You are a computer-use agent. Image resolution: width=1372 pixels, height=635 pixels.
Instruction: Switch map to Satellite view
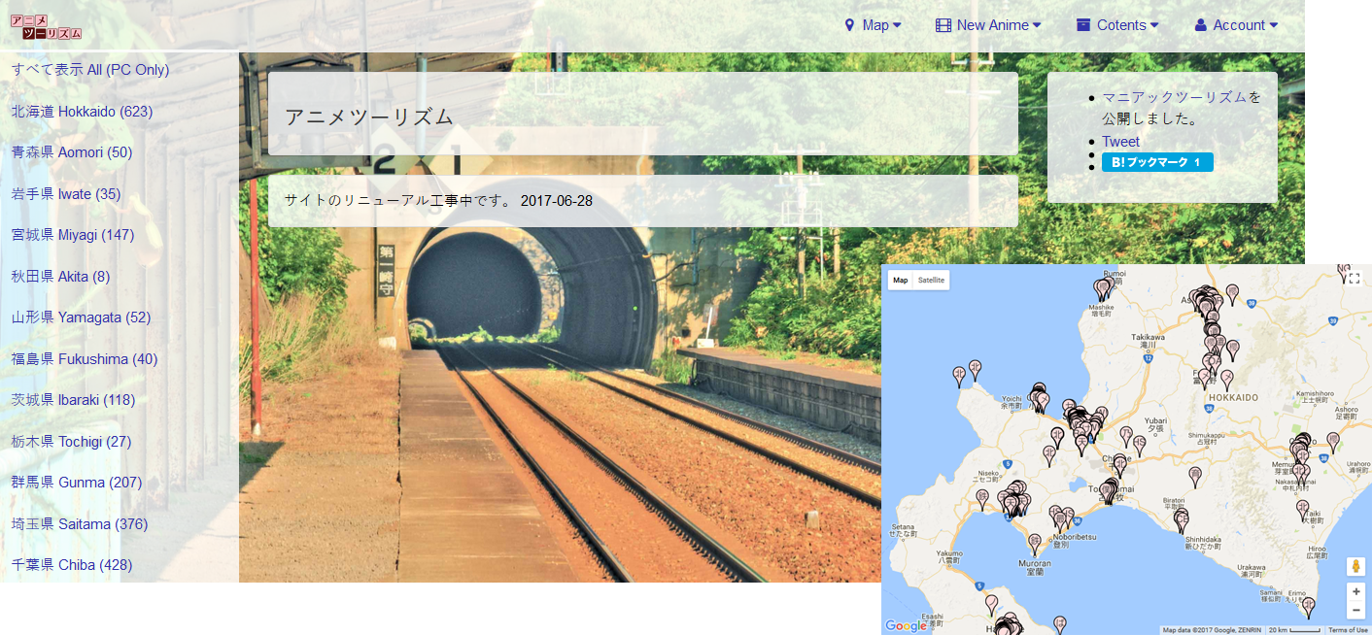coord(931,281)
